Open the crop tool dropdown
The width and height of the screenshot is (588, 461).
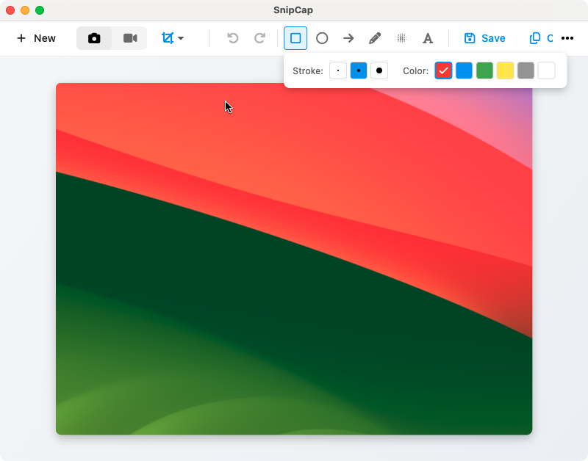point(173,38)
